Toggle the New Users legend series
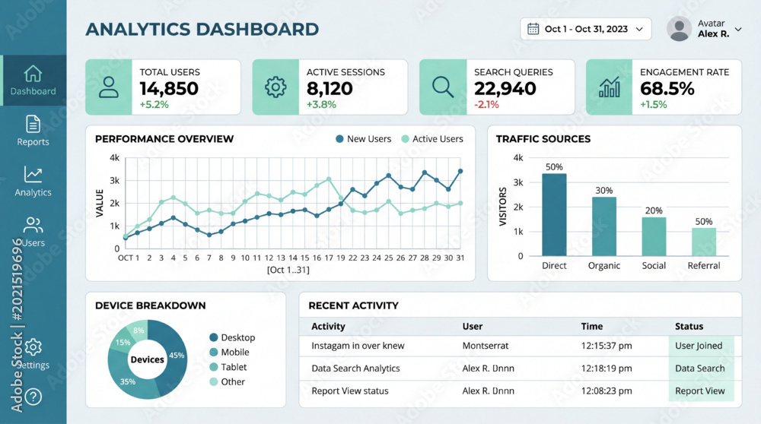761x424 pixels. pyautogui.click(x=364, y=139)
